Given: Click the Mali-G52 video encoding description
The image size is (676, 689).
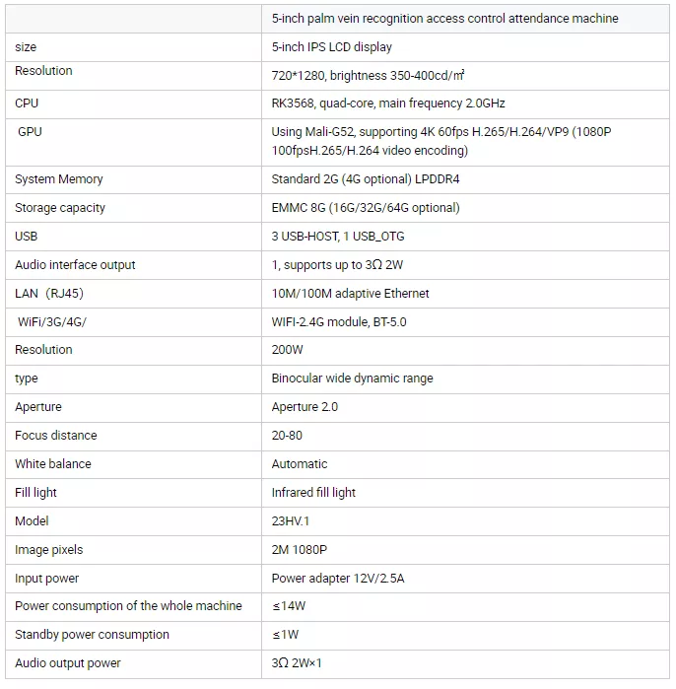Looking at the screenshot, I should pyautogui.click(x=441, y=141).
